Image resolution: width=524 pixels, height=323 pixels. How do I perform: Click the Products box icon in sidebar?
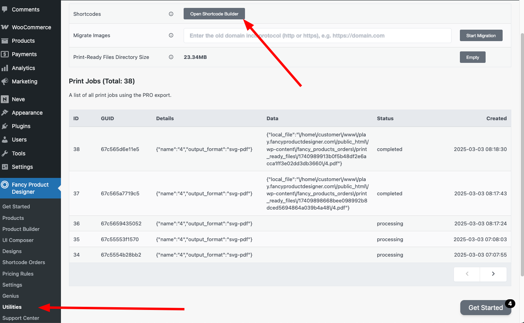(x=5, y=41)
